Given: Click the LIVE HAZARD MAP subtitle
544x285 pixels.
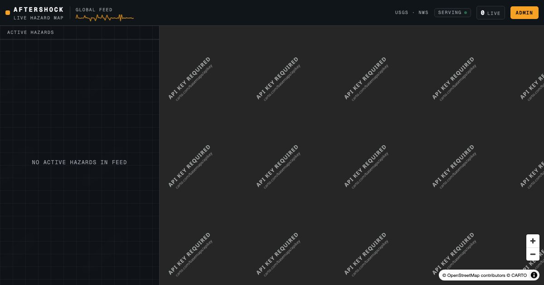Looking at the screenshot, I should (39, 18).
